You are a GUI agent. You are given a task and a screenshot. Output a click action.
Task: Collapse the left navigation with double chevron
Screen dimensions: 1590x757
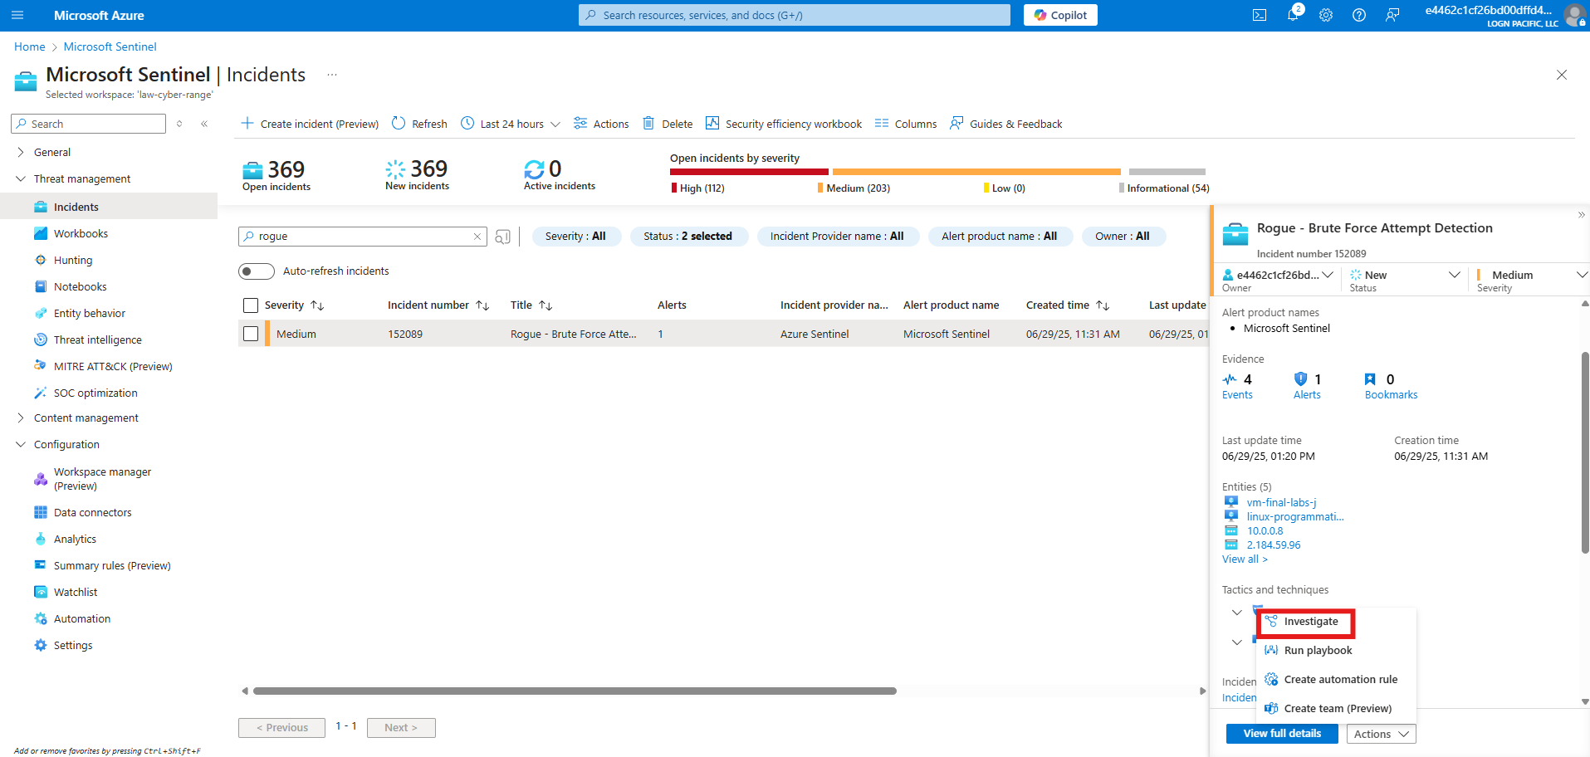[x=204, y=124]
